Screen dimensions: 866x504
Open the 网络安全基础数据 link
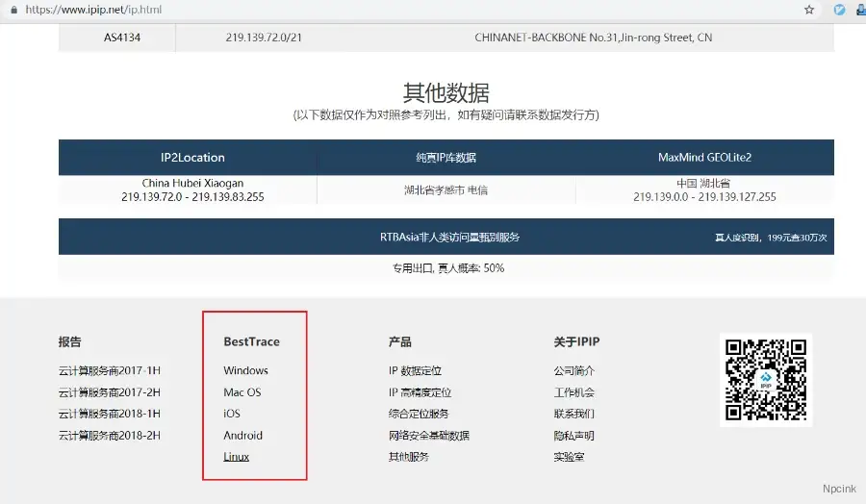click(428, 435)
